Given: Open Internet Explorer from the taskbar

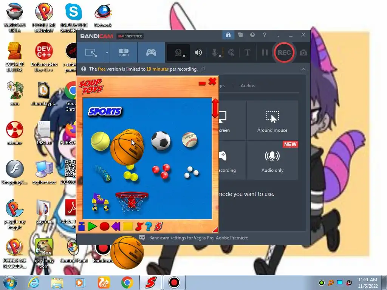Looking at the screenshot, I should (x=34, y=282).
